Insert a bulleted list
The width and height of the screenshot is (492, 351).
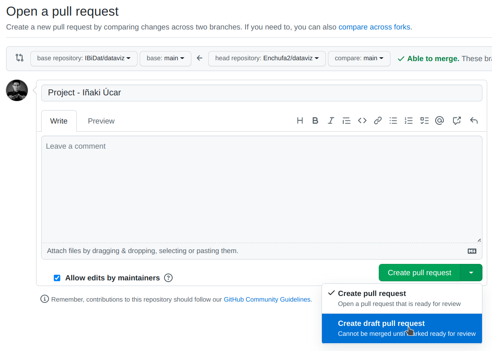coord(393,120)
